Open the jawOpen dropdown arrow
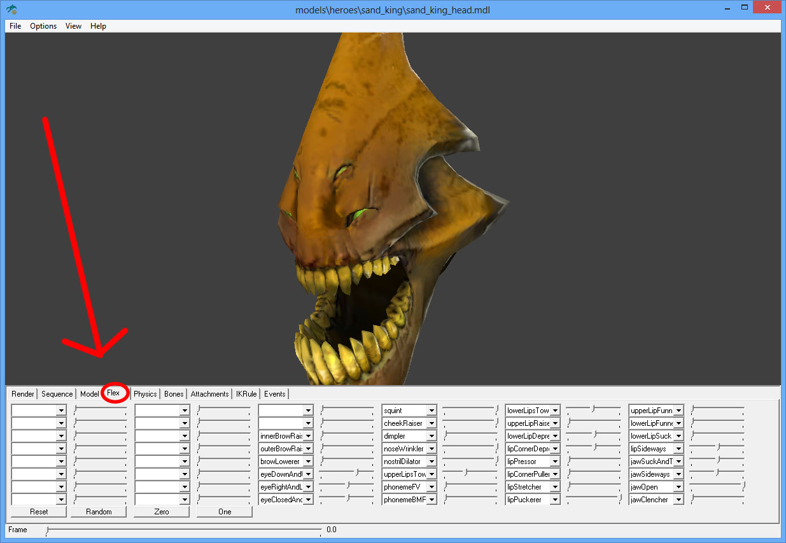This screenshot has height=543, width=786. (678, 487)
